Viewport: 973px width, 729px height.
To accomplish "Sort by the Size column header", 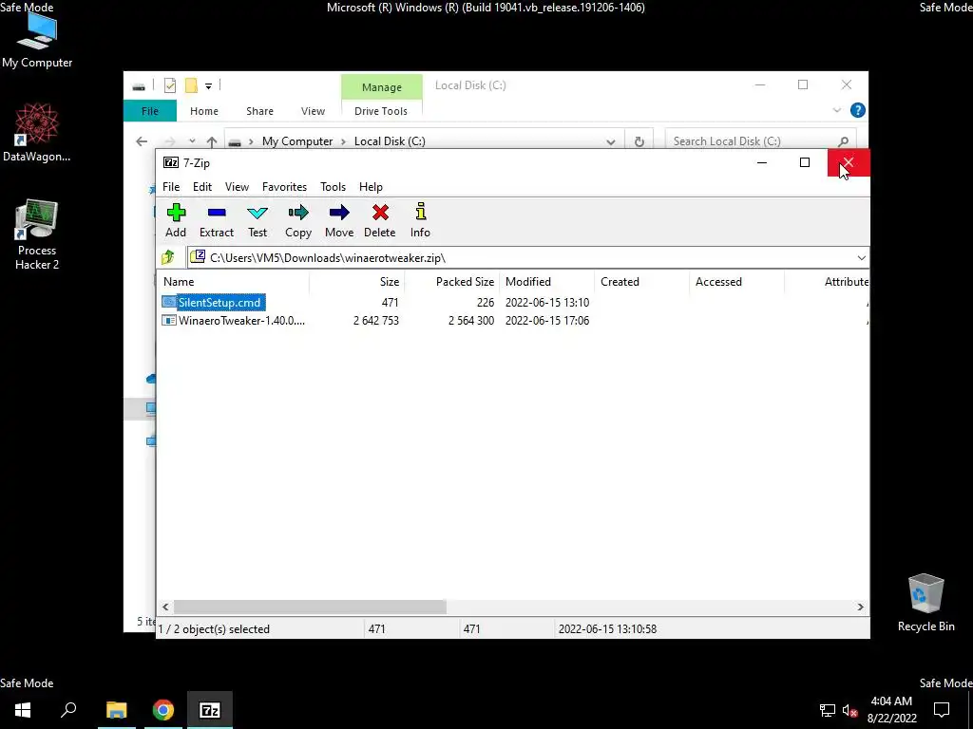I will coord(357,281).
